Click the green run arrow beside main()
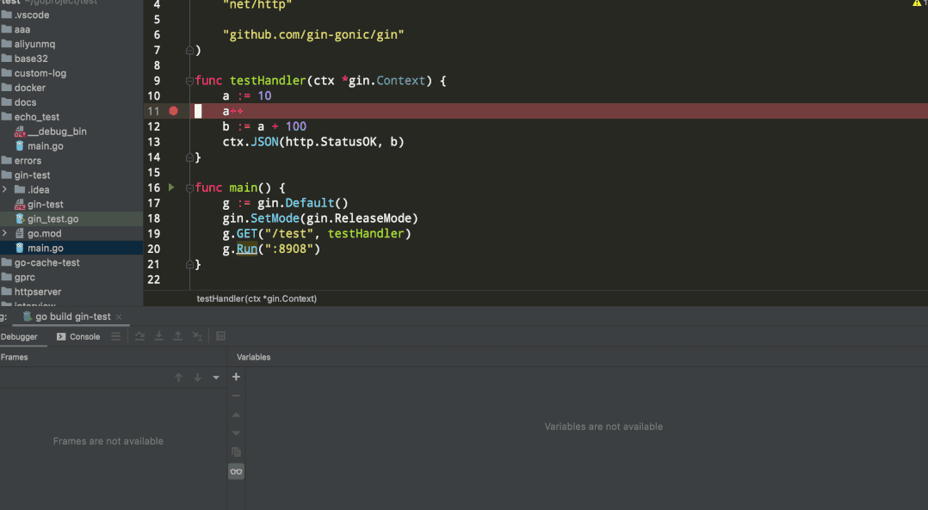The image size is (928, 510). click(x=171, y=187)
